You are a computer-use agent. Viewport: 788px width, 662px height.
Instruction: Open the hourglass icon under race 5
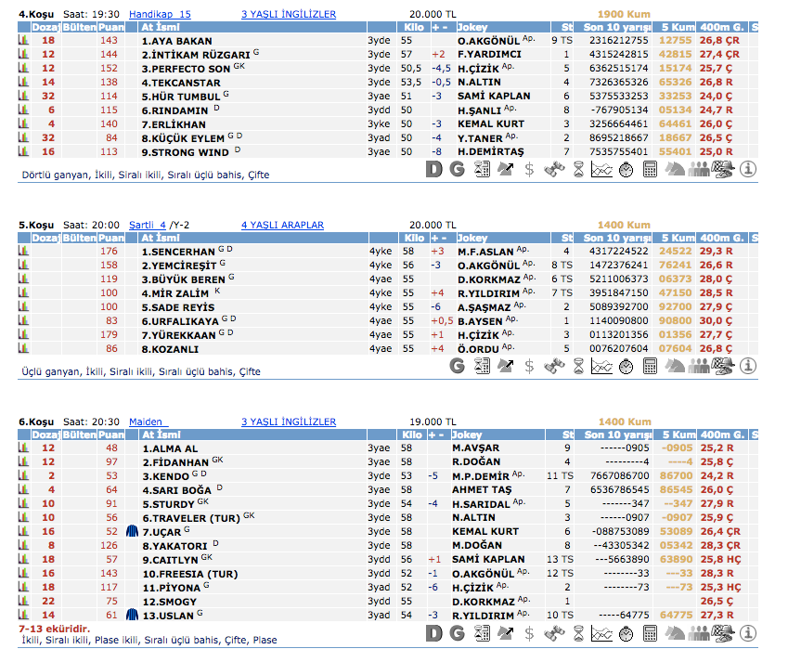pyautogui.click(x=577, y=366)
